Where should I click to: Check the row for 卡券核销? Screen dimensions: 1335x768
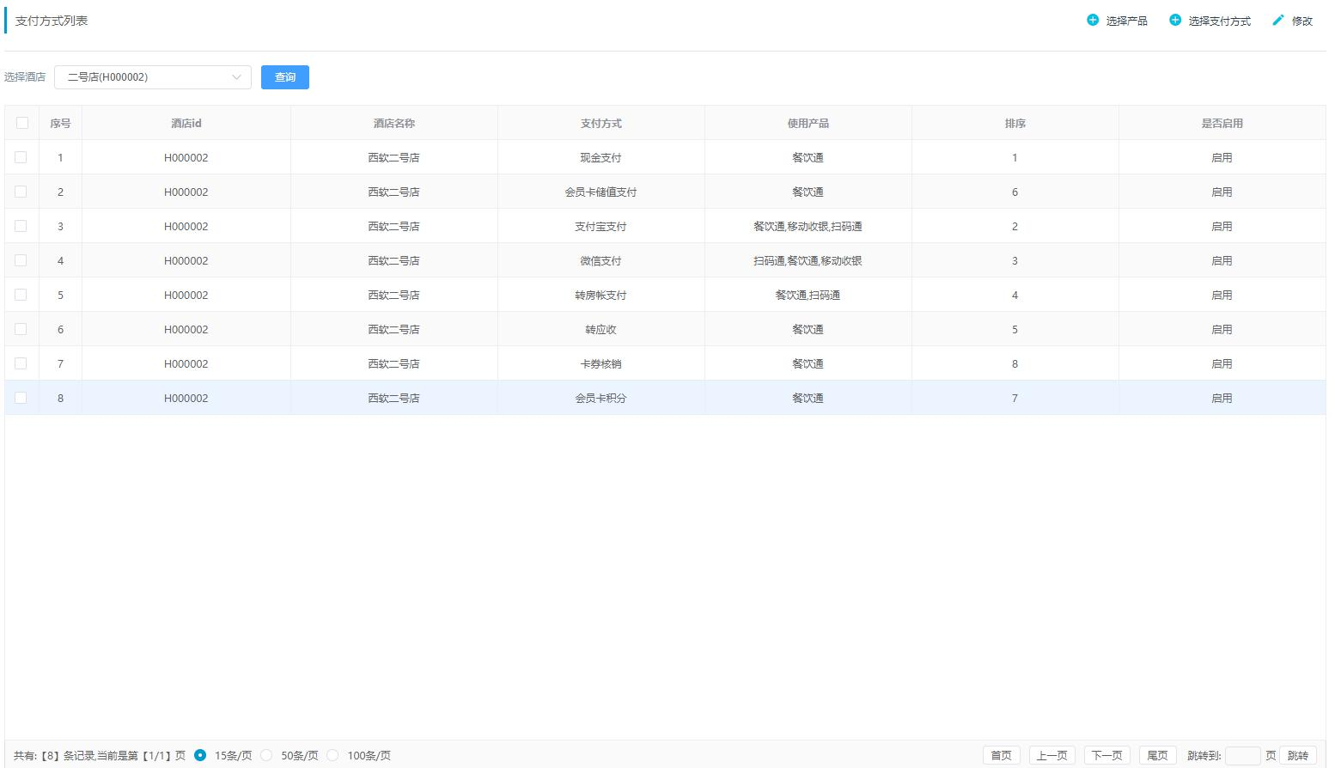[21, 363]
